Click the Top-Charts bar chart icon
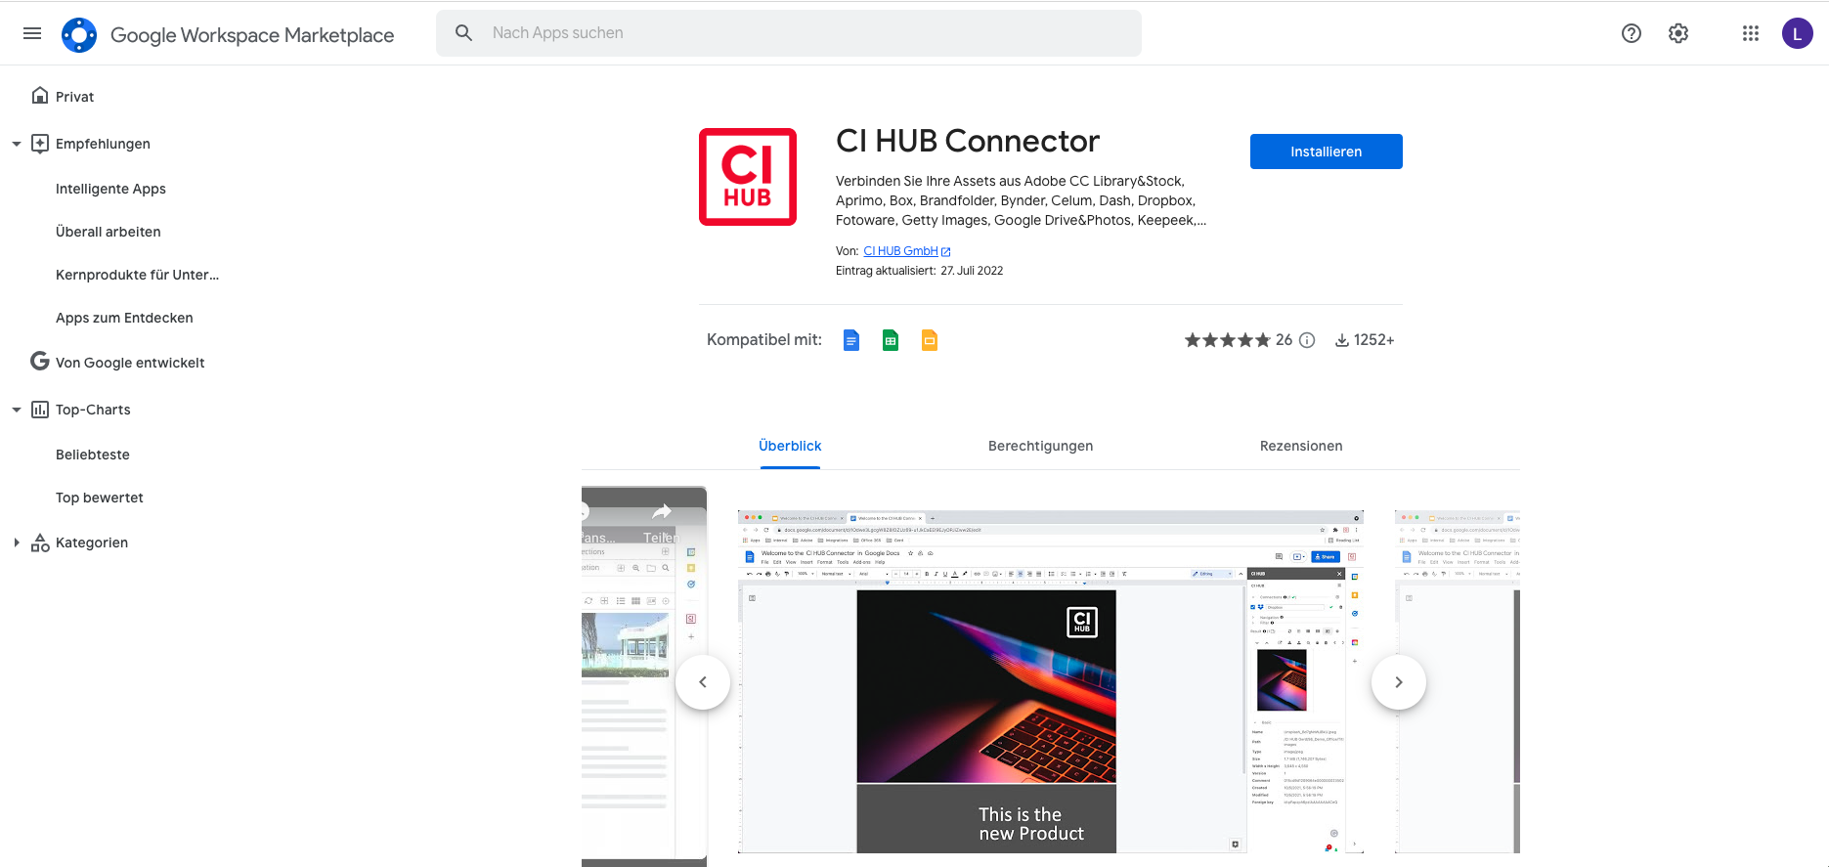 tap(40, 410)
